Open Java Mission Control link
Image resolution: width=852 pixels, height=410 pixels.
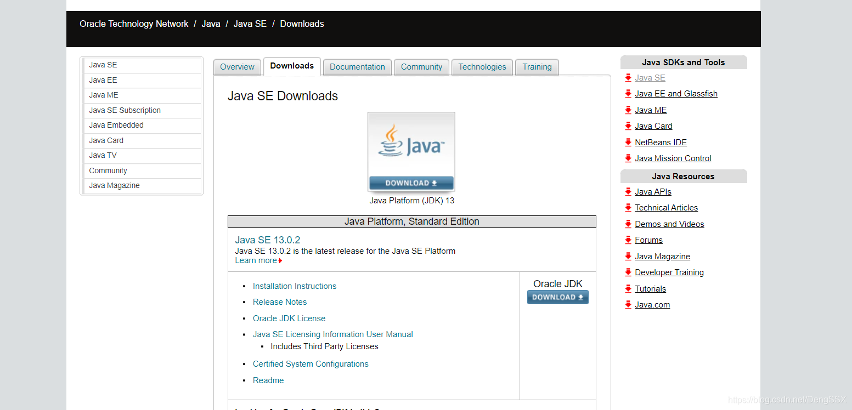[673, 158]
